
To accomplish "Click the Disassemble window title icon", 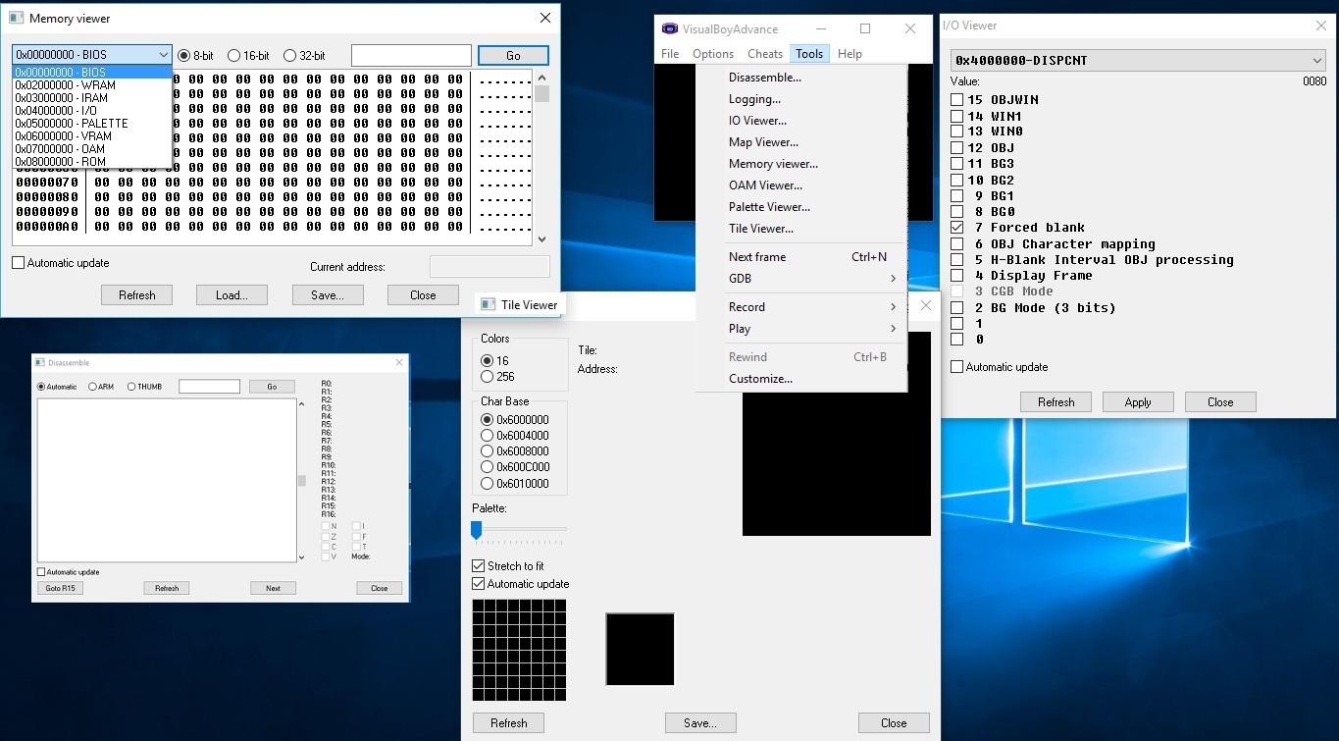I will [40, 363].
